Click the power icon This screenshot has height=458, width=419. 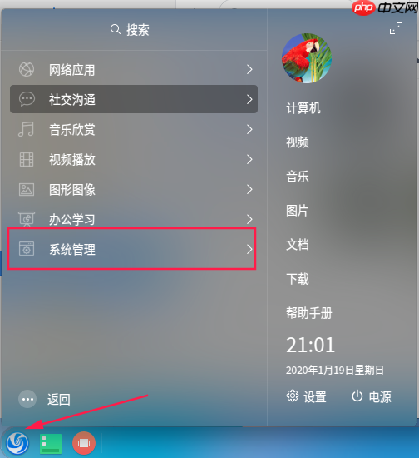[357, 396]
